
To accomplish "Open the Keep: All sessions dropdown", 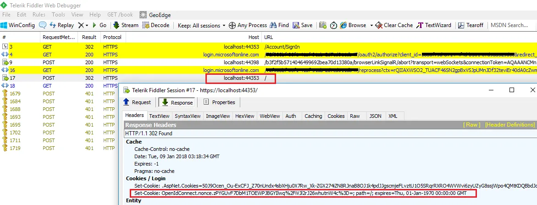I will click(x=202, y=25).
